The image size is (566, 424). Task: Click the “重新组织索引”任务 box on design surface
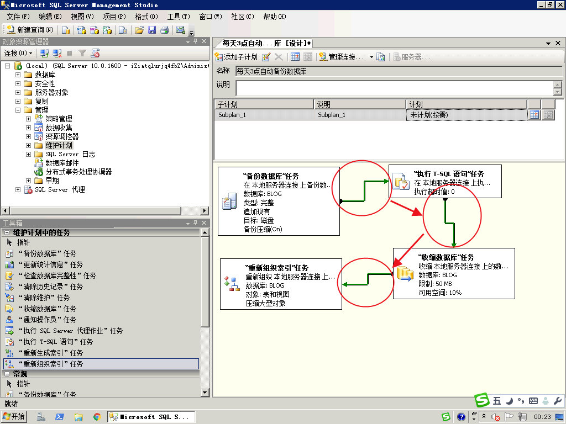point(281,284)
